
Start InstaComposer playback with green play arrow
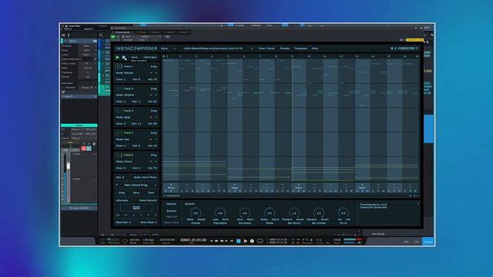pos(118,58)
